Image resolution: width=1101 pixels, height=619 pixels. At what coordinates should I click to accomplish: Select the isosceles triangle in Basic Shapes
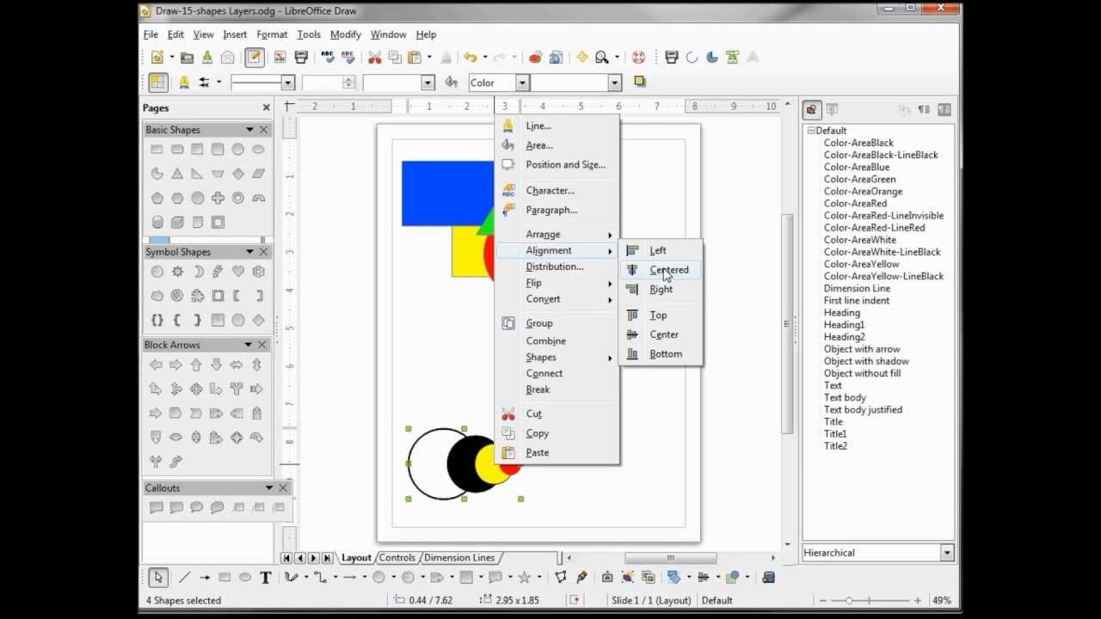point(177,174)
